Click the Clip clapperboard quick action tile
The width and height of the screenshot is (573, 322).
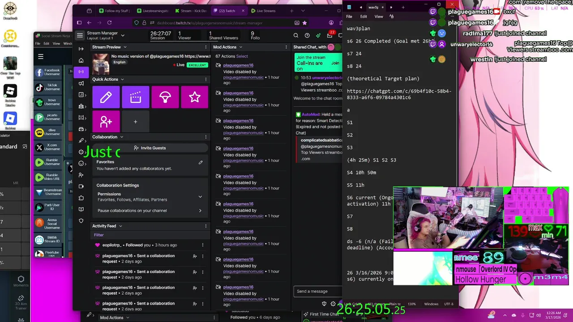point(136,97)
